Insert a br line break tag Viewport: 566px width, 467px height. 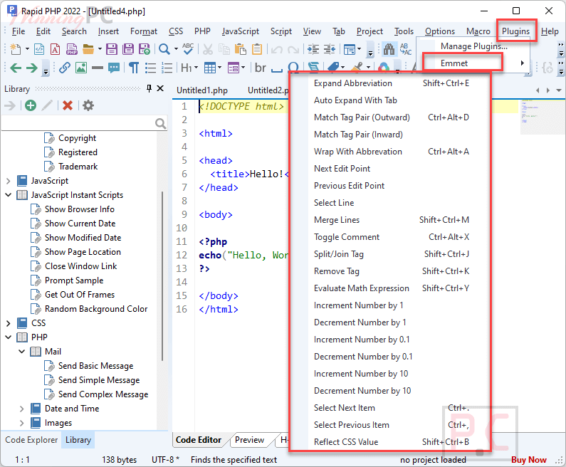click(x=261, y=68)
